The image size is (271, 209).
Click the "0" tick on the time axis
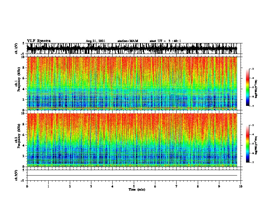point(27,186)
